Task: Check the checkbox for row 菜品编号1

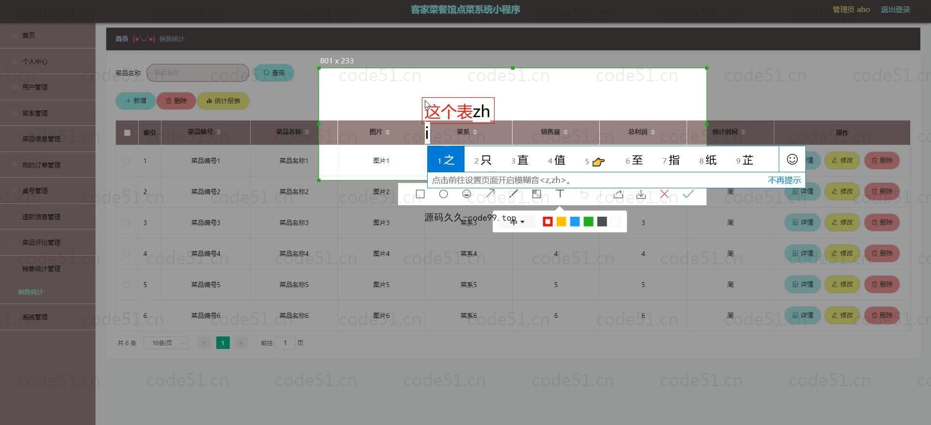Action: (127, 161)
